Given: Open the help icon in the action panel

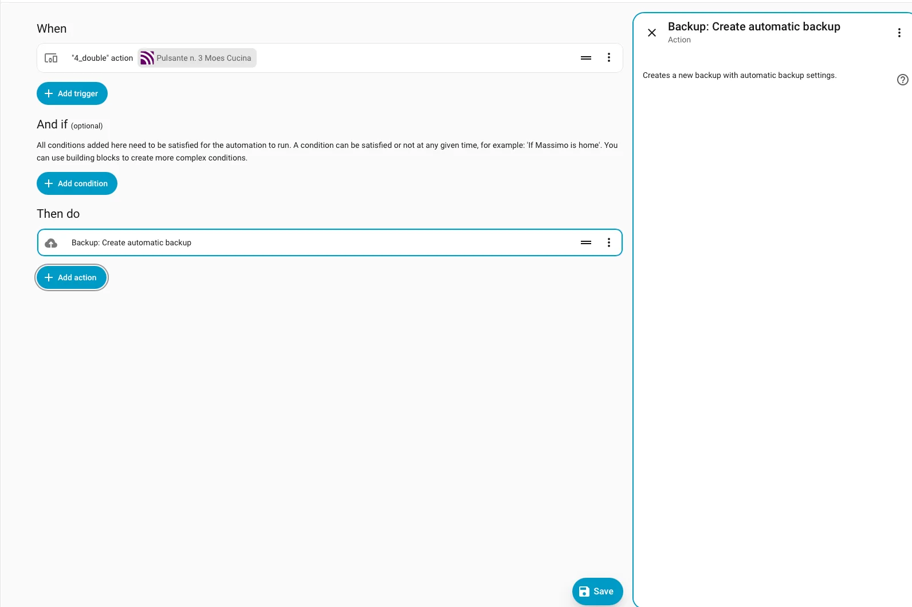Looking at the screenshot, I should tap(903, 80).
